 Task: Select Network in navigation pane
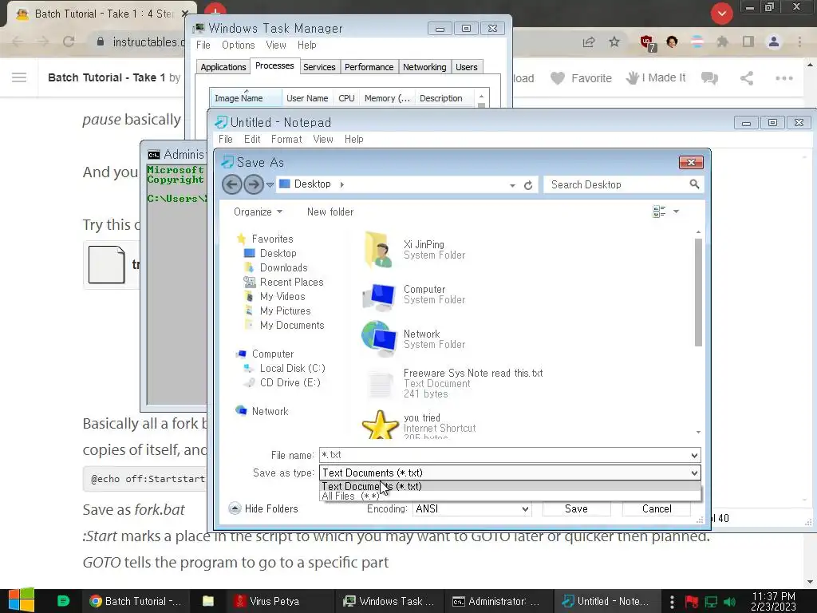270,411
